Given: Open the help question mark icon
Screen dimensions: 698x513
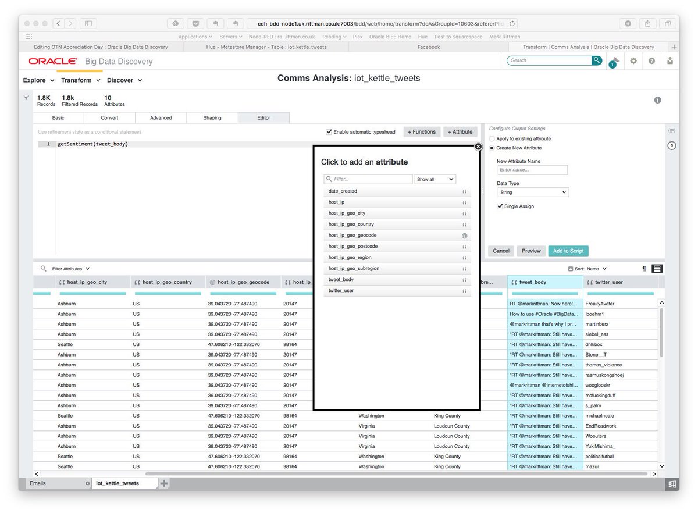Looking at the screenshot, I should 652,61.
